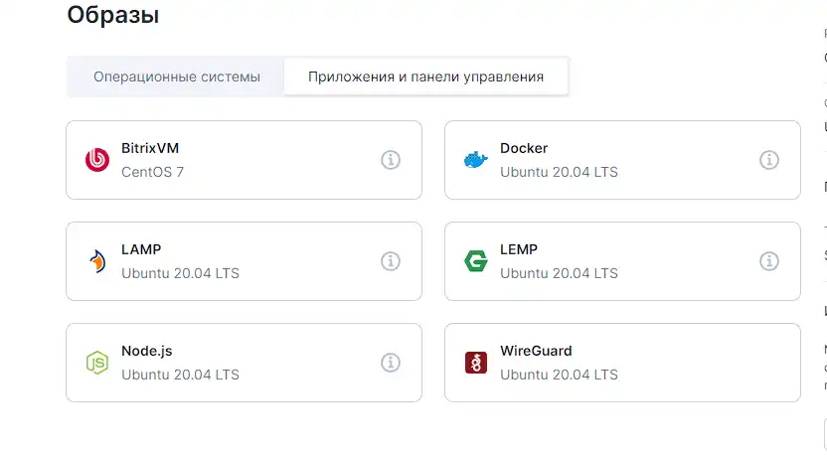Screen dimensions: 827x456
Task: Choose the LEMP image title
Action: coord(519,249)
